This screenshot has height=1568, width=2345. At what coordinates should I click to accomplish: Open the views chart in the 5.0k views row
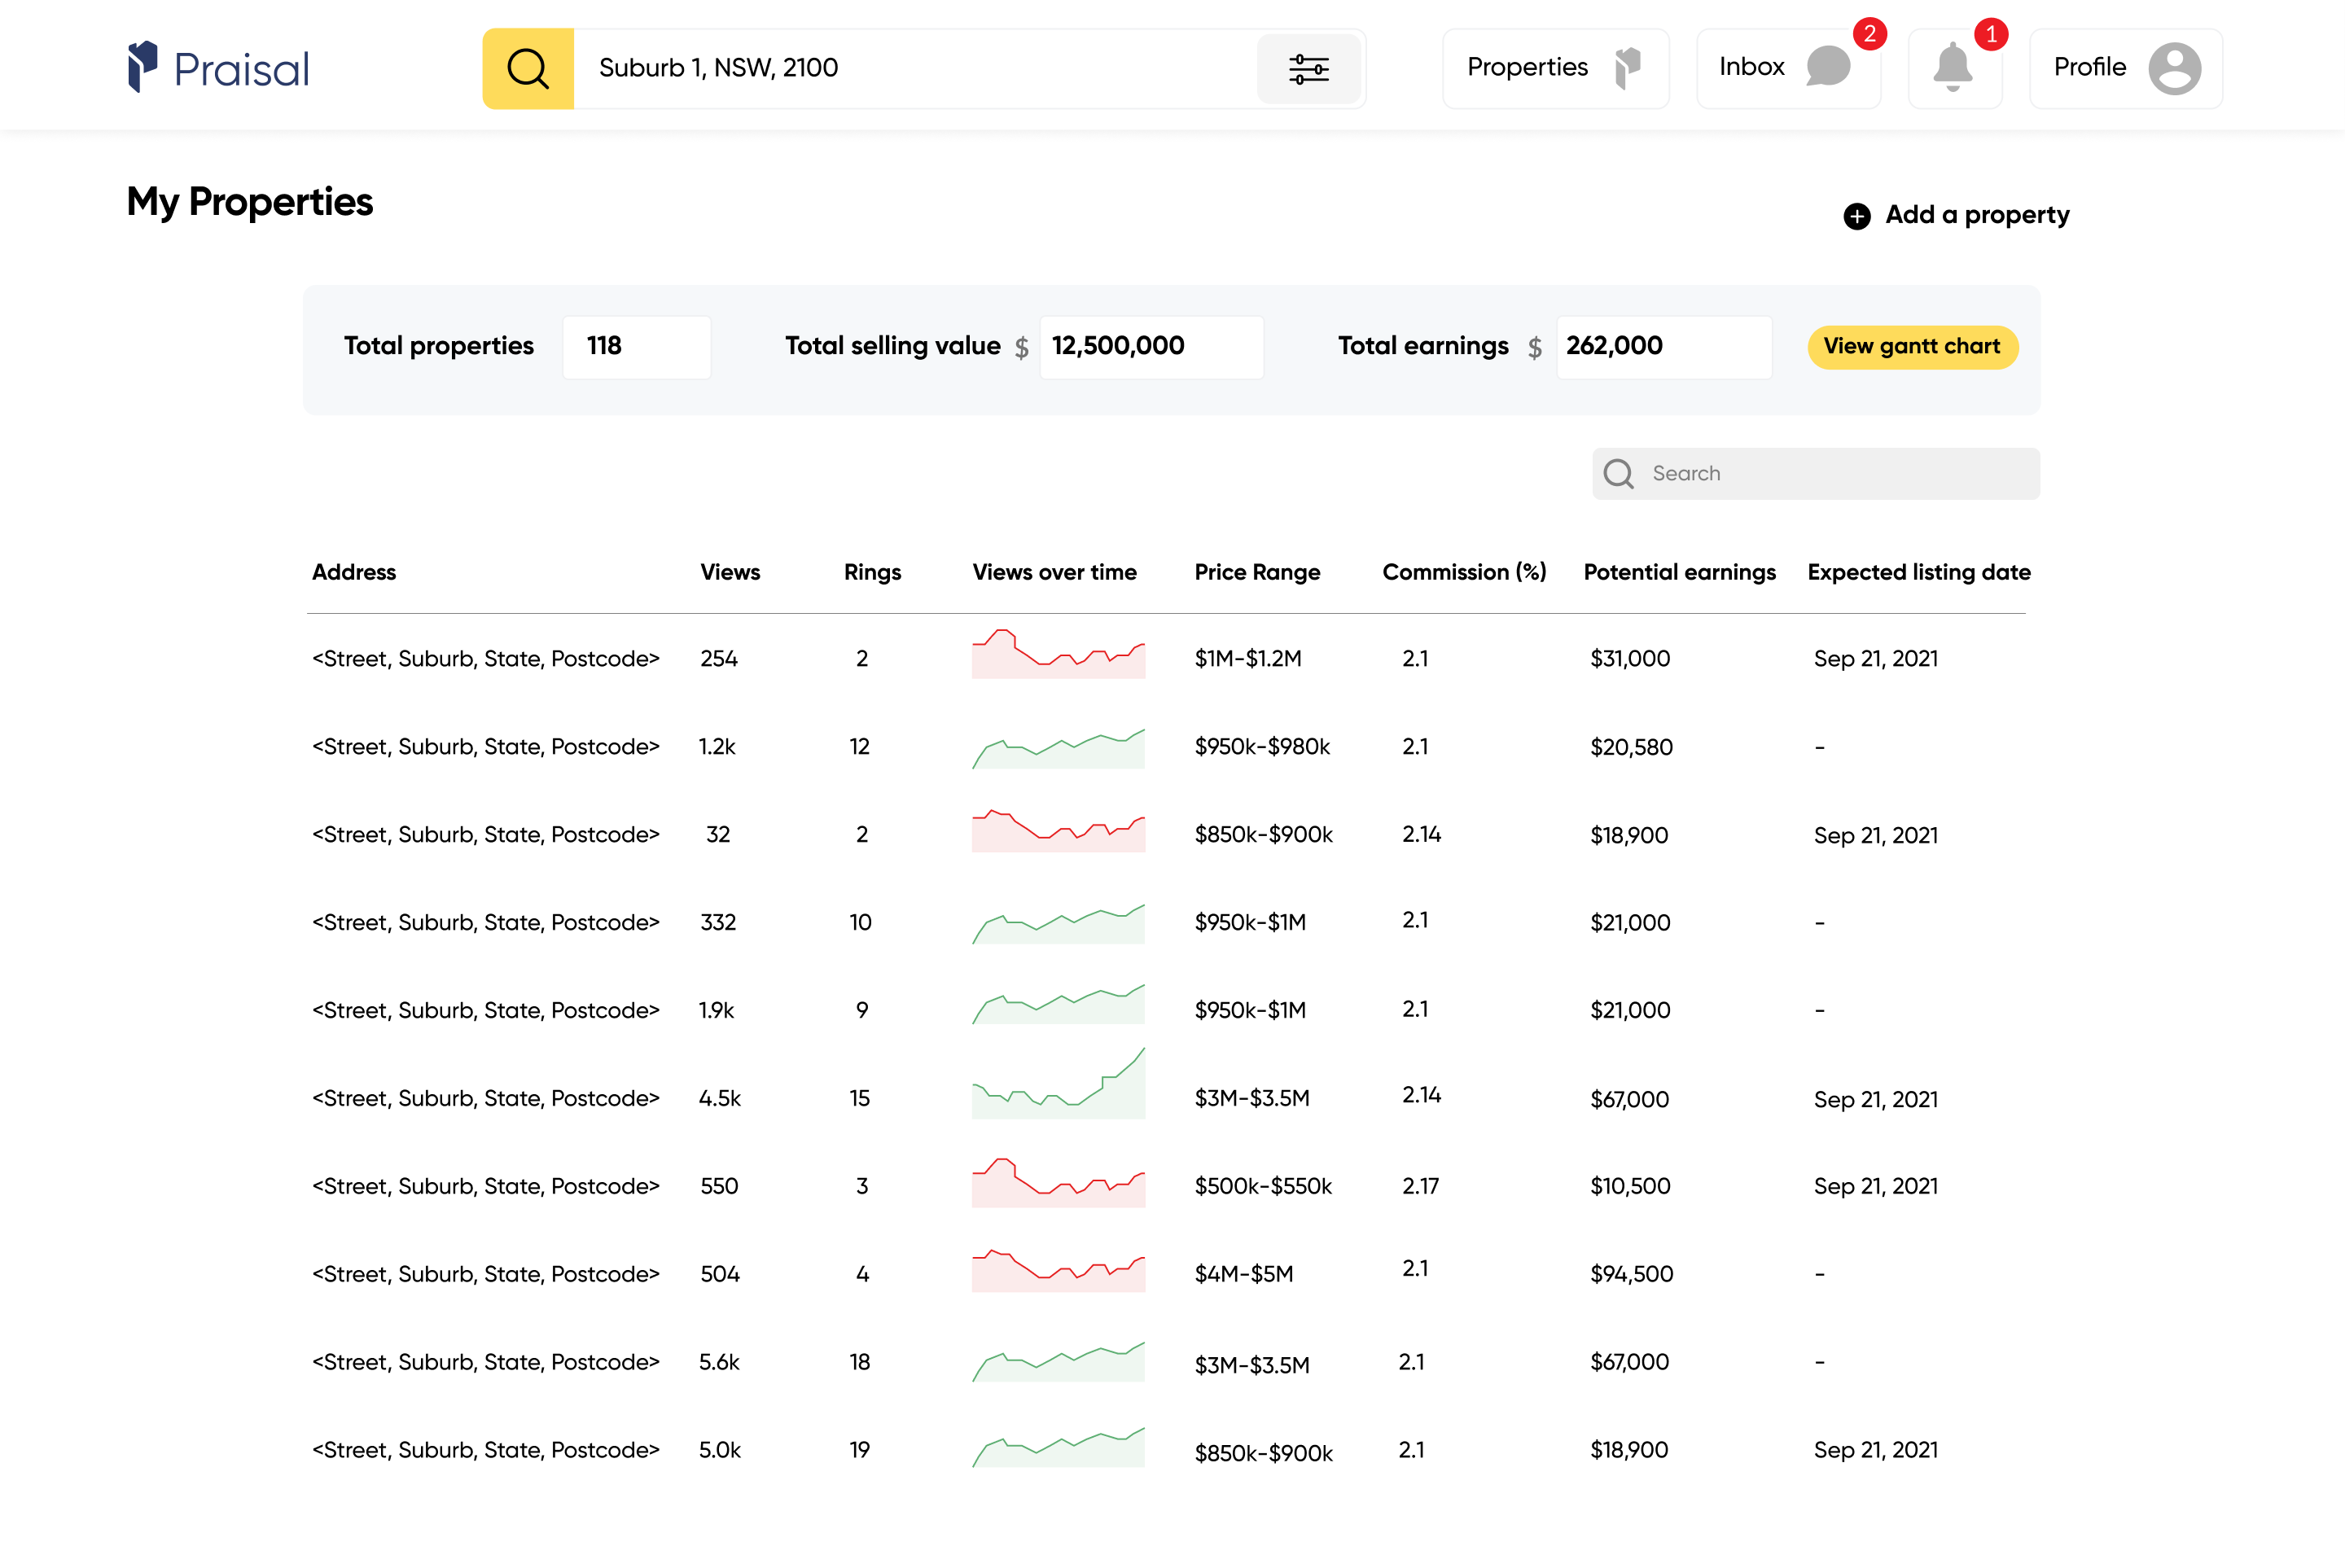point(1059,1447)
